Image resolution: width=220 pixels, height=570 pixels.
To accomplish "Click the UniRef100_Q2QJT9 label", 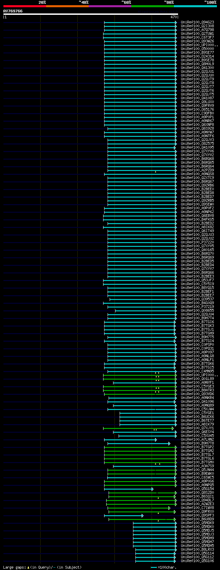I will [197, 79].
